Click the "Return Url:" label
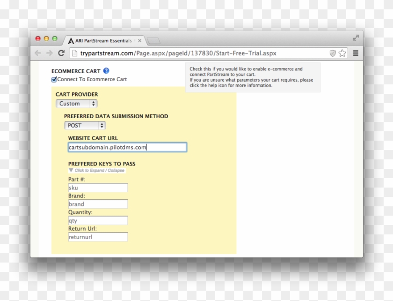Image resolution: width=393 pixels, height=301 pixels. point(82,229)
